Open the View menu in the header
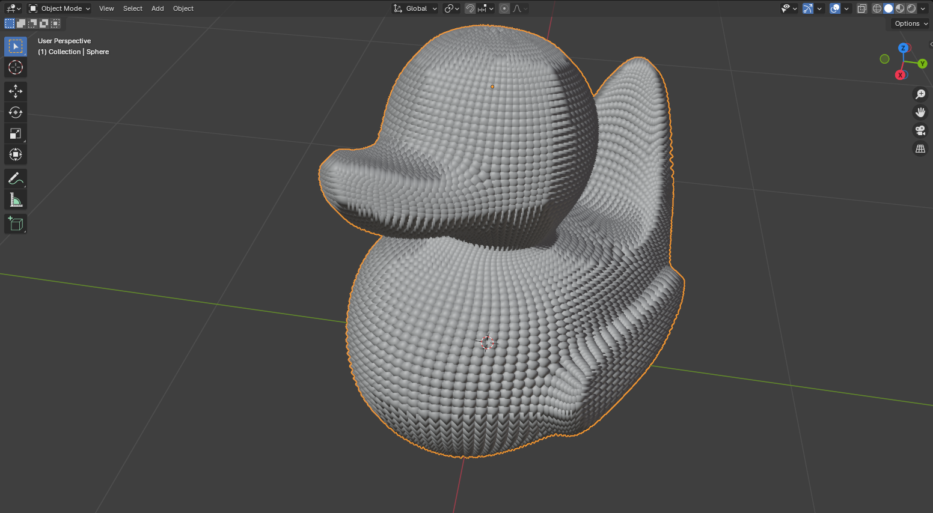Screen dimensions: 933x513 tap(106, 8)
